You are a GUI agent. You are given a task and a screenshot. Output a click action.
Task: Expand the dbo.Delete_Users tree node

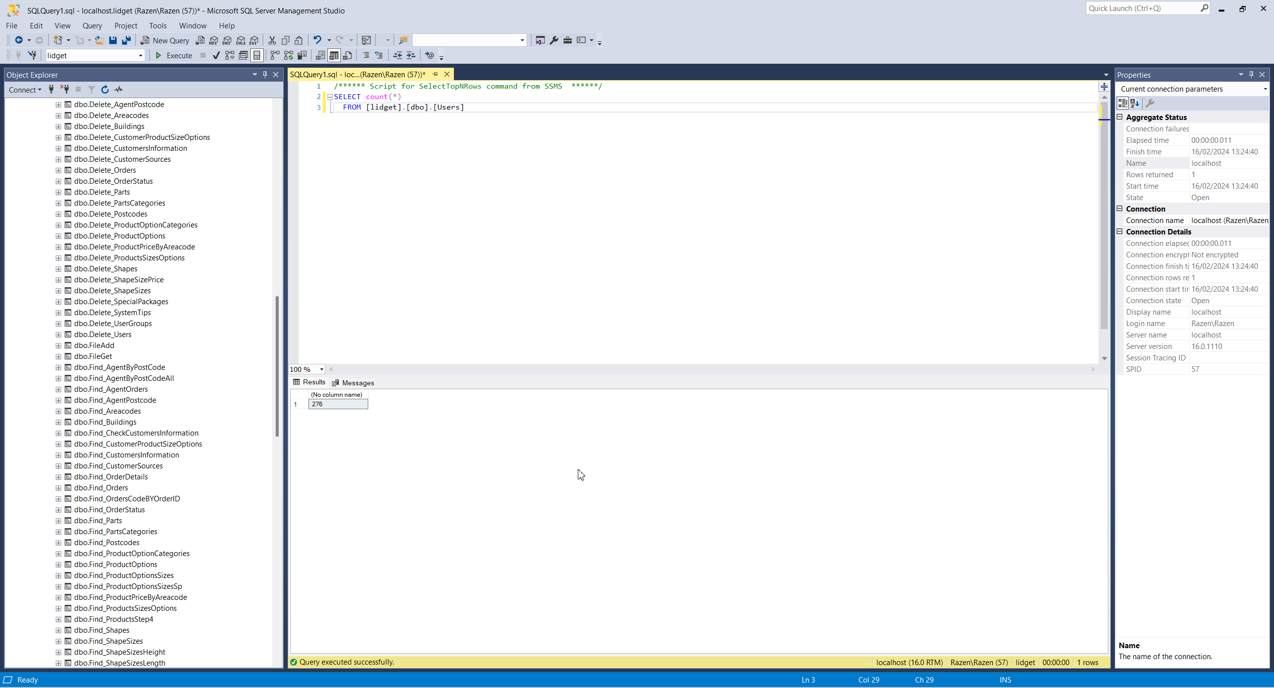click(58, 335)
